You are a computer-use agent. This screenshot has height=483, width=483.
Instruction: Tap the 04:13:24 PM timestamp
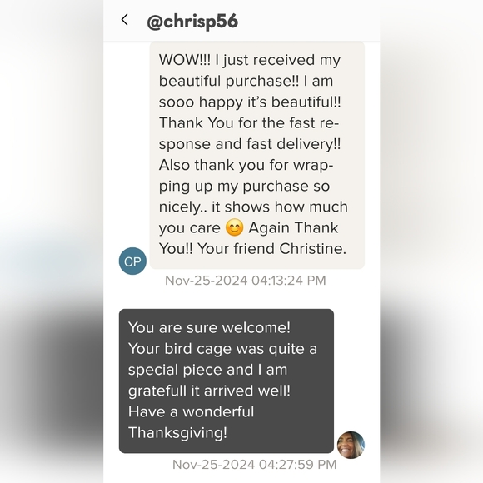[245, 281]
